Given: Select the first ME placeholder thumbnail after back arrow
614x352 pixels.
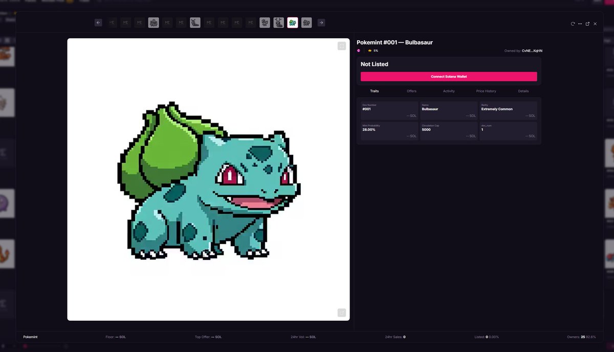Looking at the screenshot, I should (x=112, y=23).
